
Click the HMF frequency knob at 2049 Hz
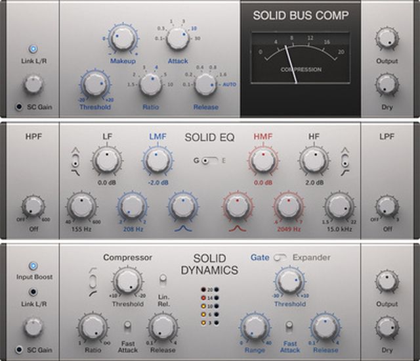288,206
